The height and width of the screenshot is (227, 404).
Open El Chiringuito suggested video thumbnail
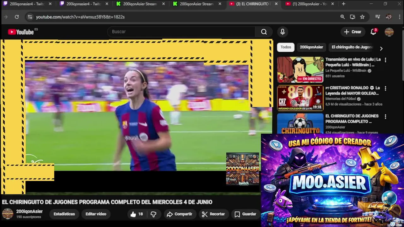(x=300, y=124)
